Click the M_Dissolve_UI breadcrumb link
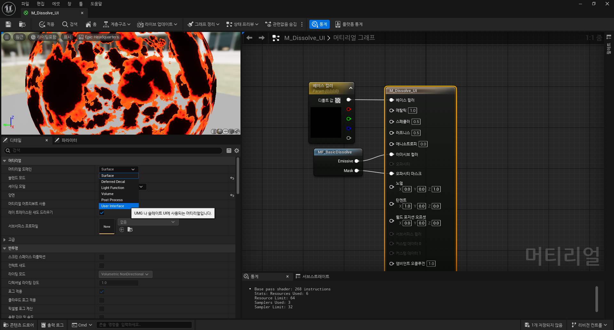This screenshot has height=330, width=614. tap(304, 38)
